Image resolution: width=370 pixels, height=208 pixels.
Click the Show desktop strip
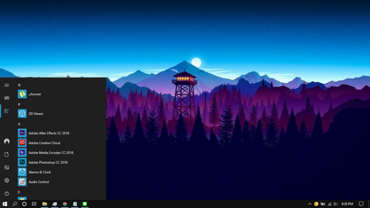(369, 204)
